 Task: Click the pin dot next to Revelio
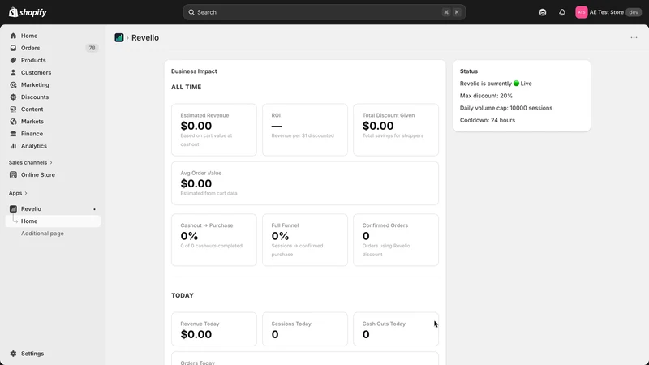pyautogui.click(x=94, y=209)
